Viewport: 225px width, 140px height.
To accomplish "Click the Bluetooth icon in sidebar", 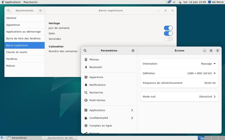I will pos(86,67).
